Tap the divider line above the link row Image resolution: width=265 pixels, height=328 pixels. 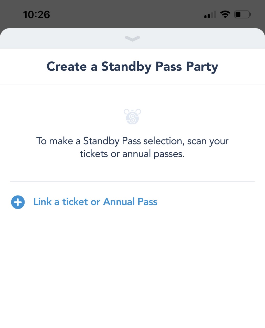(132, 182)
